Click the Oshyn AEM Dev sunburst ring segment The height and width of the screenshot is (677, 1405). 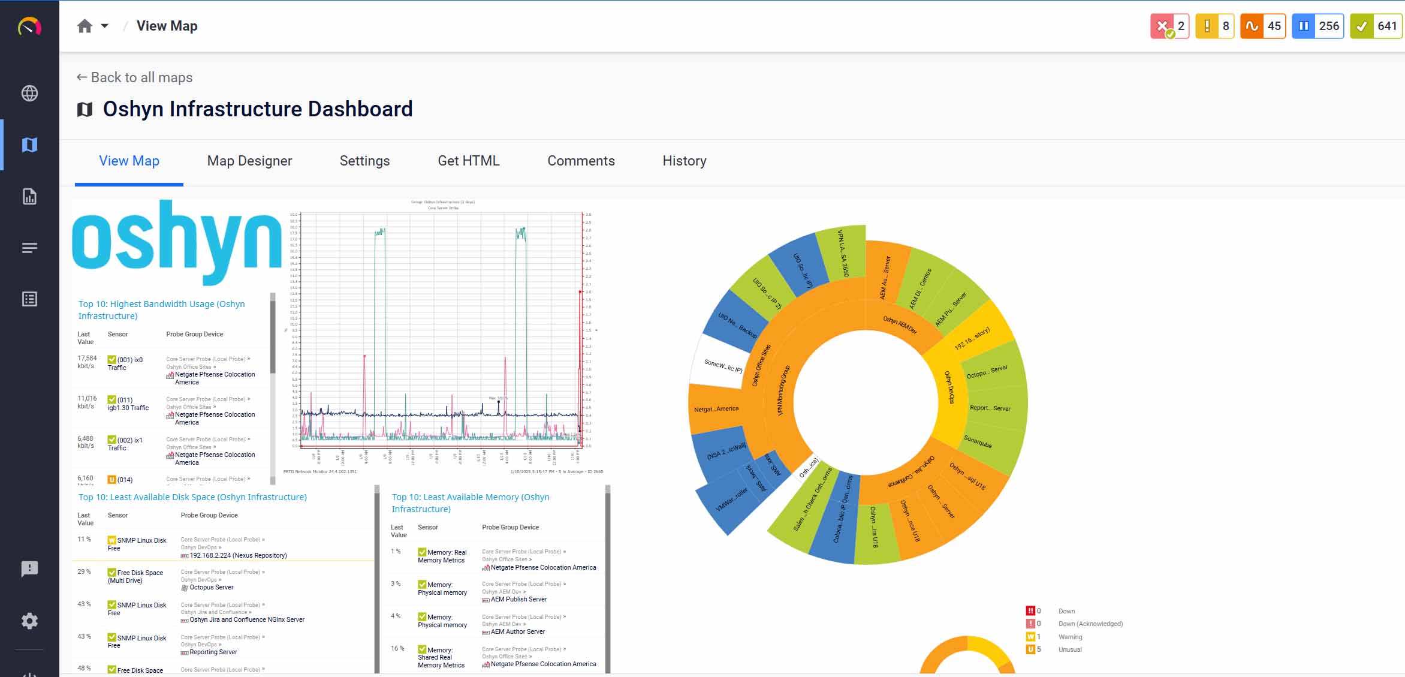click(899, 324)
